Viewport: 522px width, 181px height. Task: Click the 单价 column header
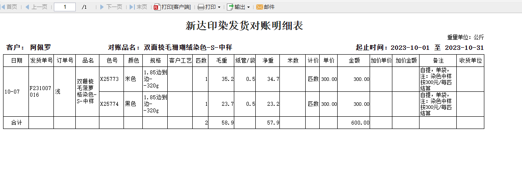328,61
